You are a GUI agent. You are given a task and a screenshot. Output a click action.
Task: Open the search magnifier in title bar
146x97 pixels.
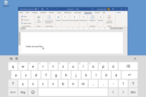coord(92,9)
